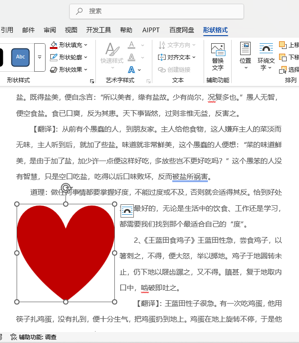The width and height of the screenshot is (299, 343).
Task: Open 快速样式 quick styles for WordArt
Action: (112, 56)
